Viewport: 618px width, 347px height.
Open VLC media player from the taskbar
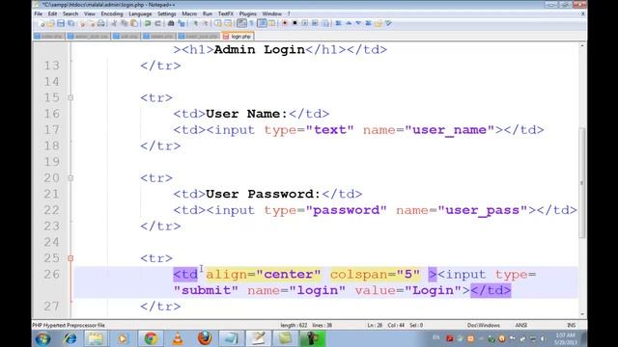pos(178,338)
